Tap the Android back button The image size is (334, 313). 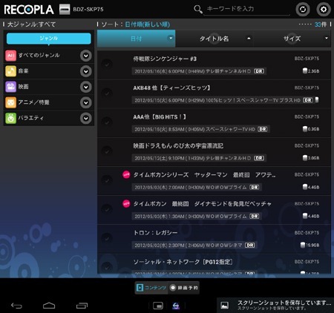coord(16,306)
